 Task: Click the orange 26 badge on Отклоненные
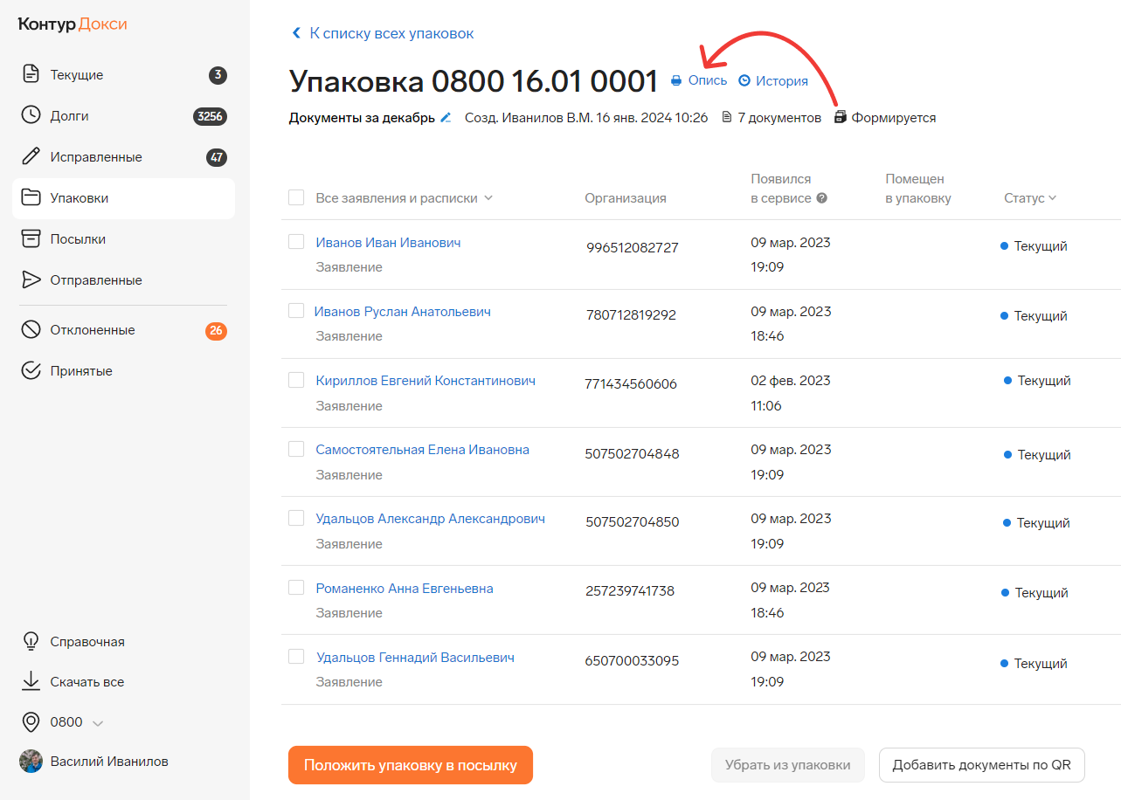[x=216, y=331]
